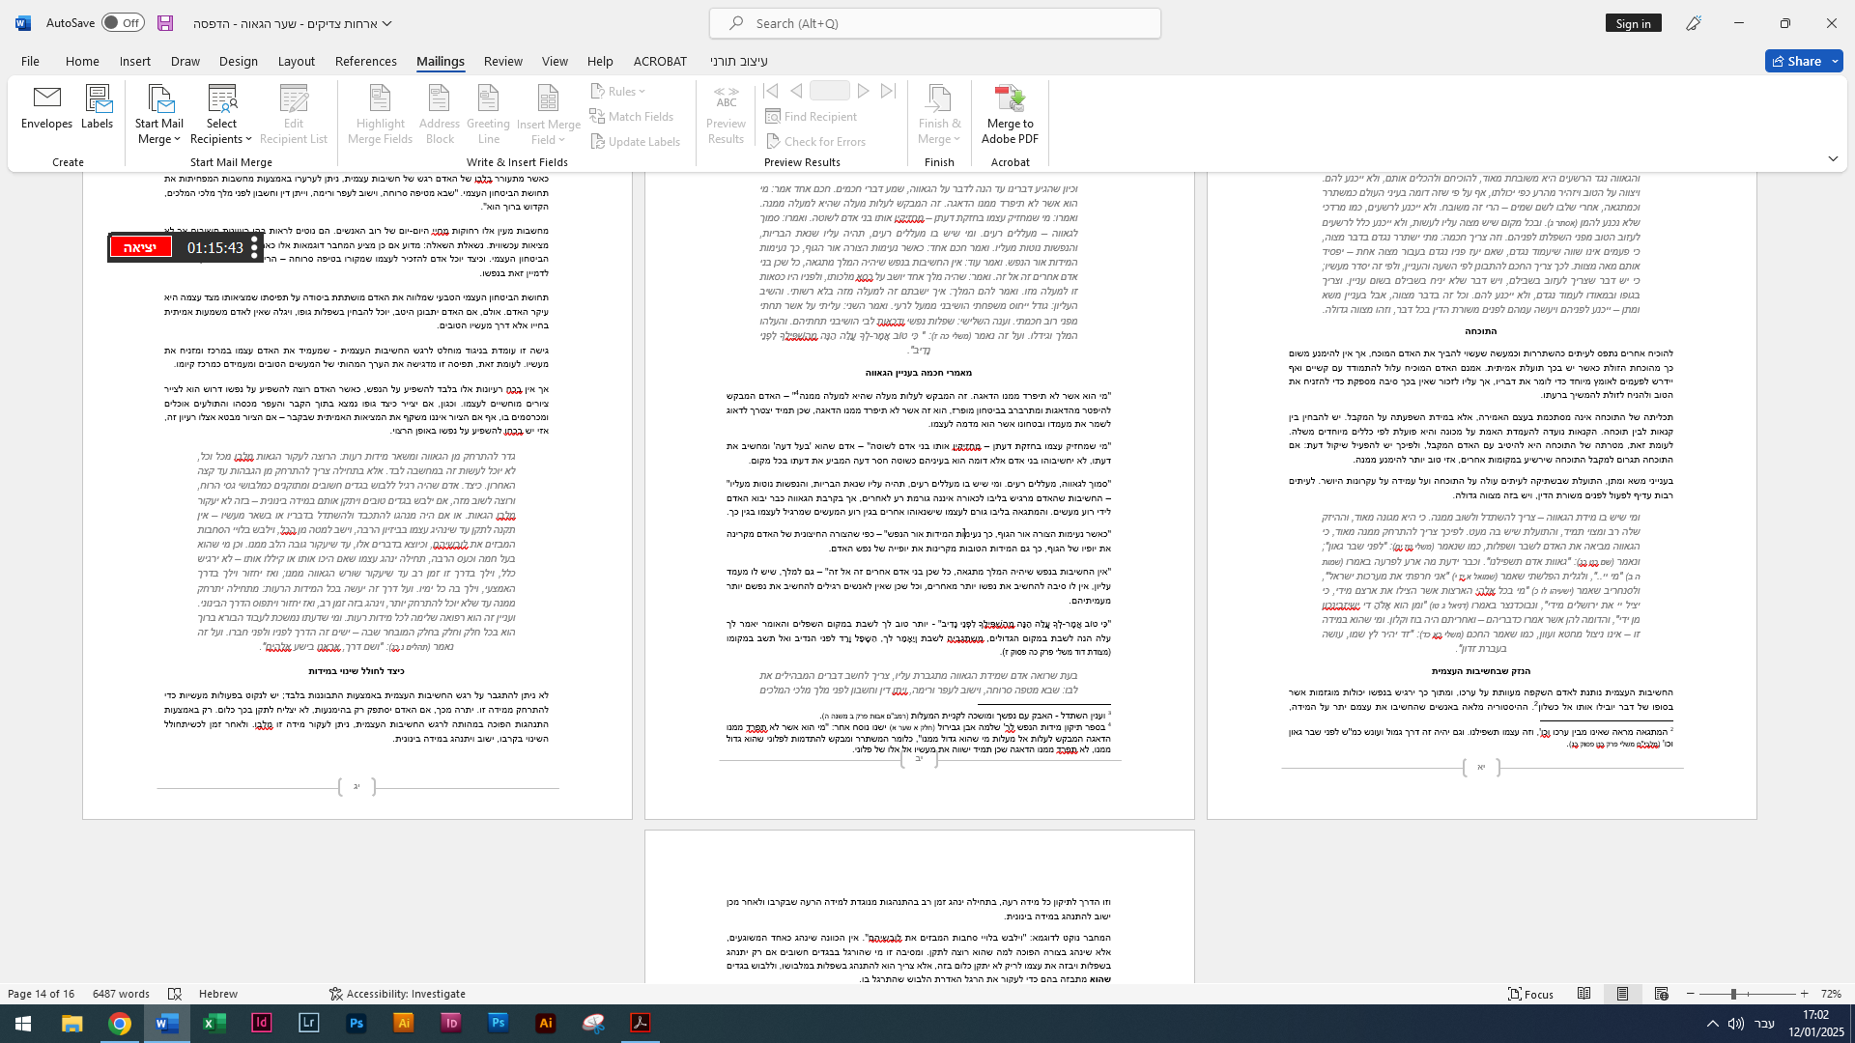Switch to Read Mode view
This screenshot has height=1043, width=1855.
pyautogui.click(x=1584, y=994)
